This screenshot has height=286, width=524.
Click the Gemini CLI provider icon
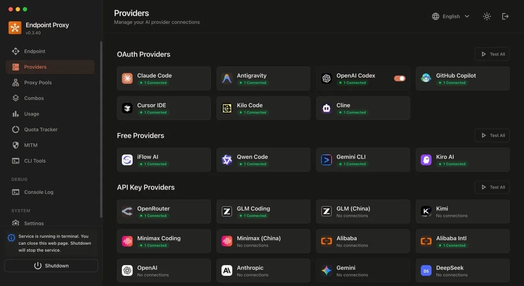[326, 160]
